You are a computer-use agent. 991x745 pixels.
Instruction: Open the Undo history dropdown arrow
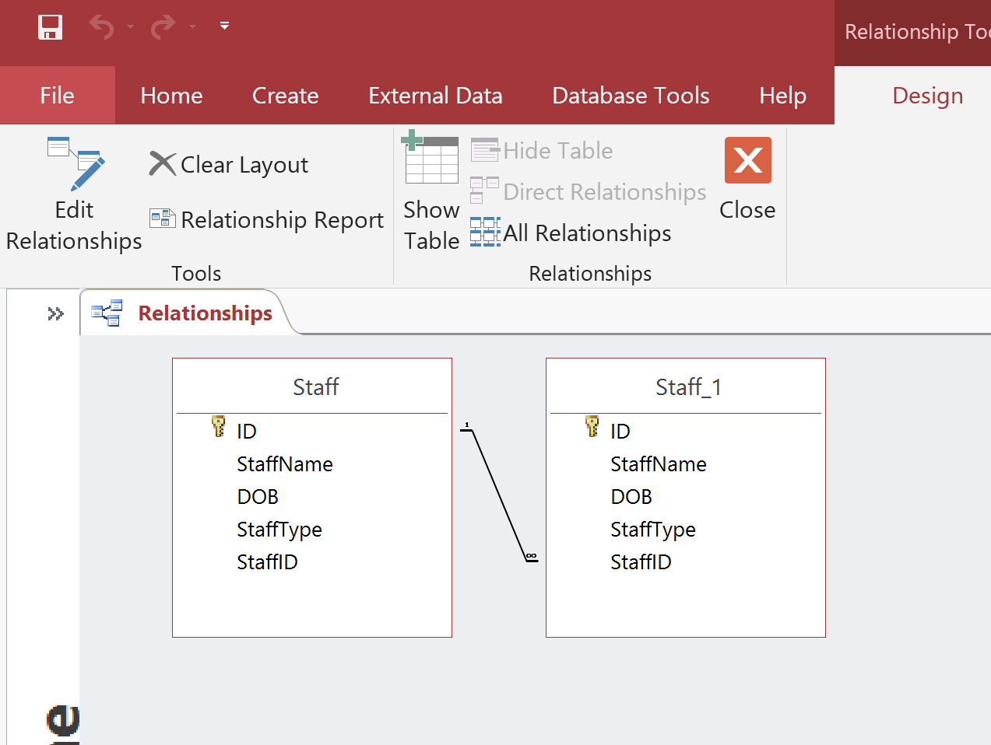pos(131,27)
